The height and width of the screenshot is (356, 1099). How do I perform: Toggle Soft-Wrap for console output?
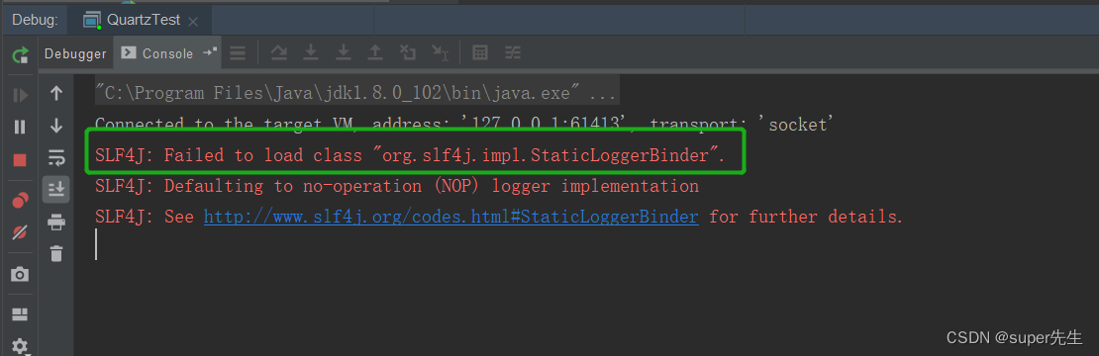(x=56, y=158)
